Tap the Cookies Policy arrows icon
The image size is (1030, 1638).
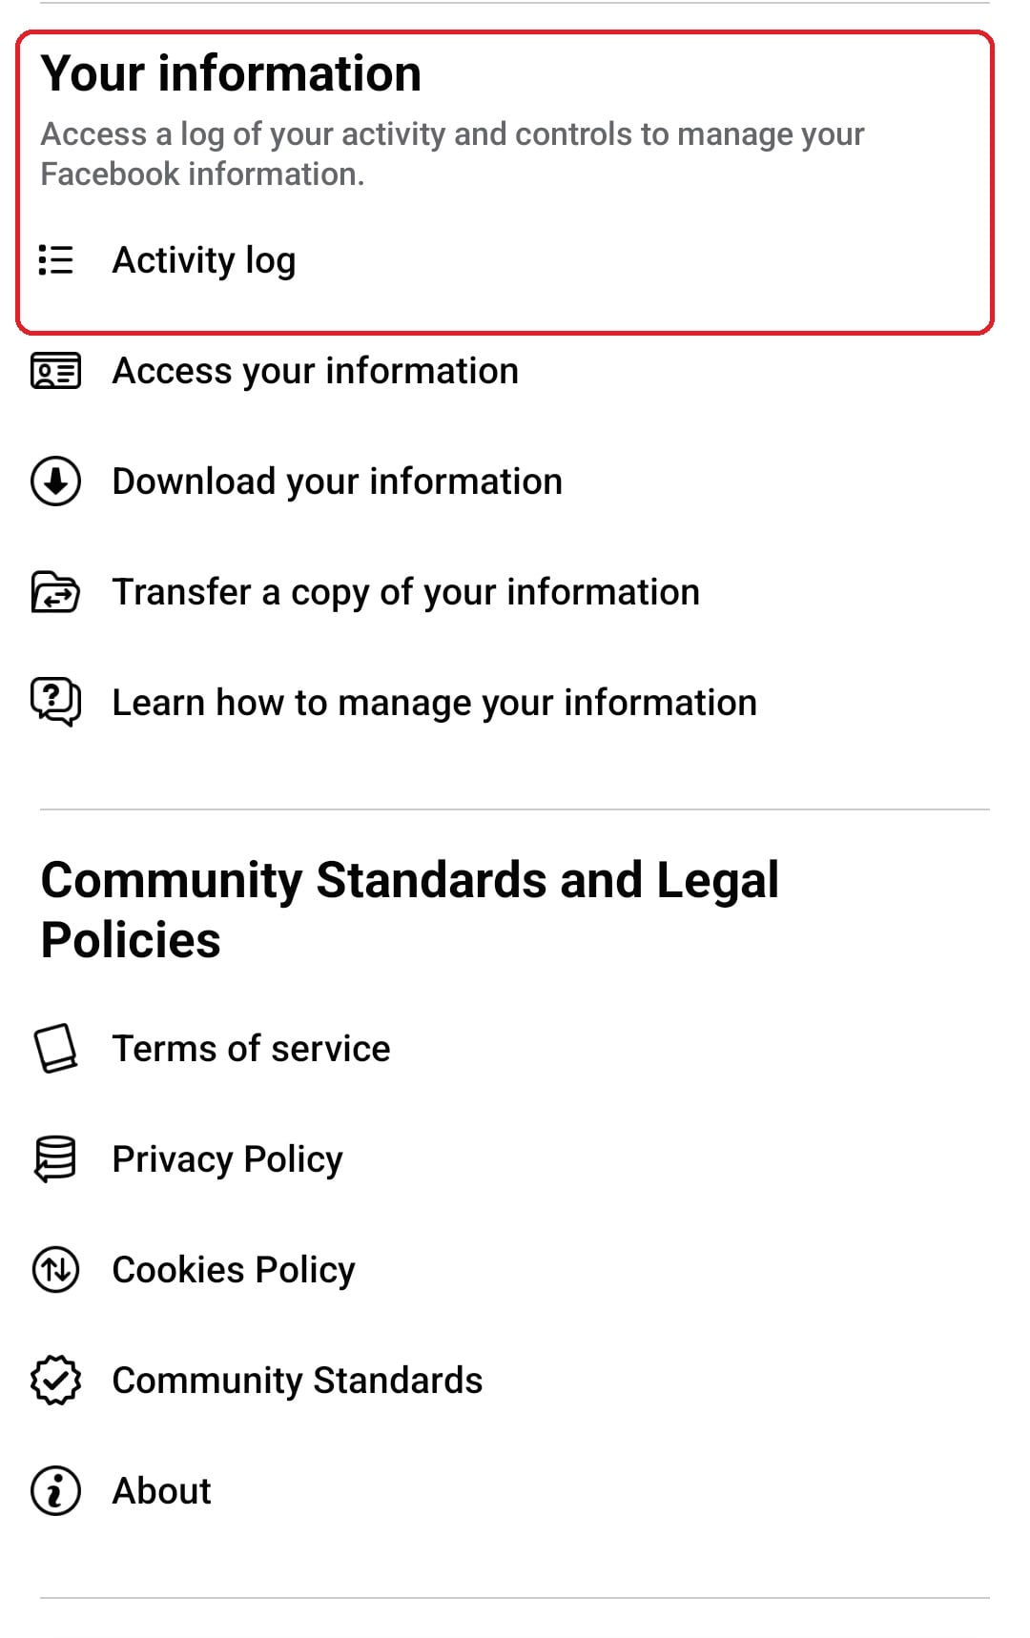point(55,1270)
